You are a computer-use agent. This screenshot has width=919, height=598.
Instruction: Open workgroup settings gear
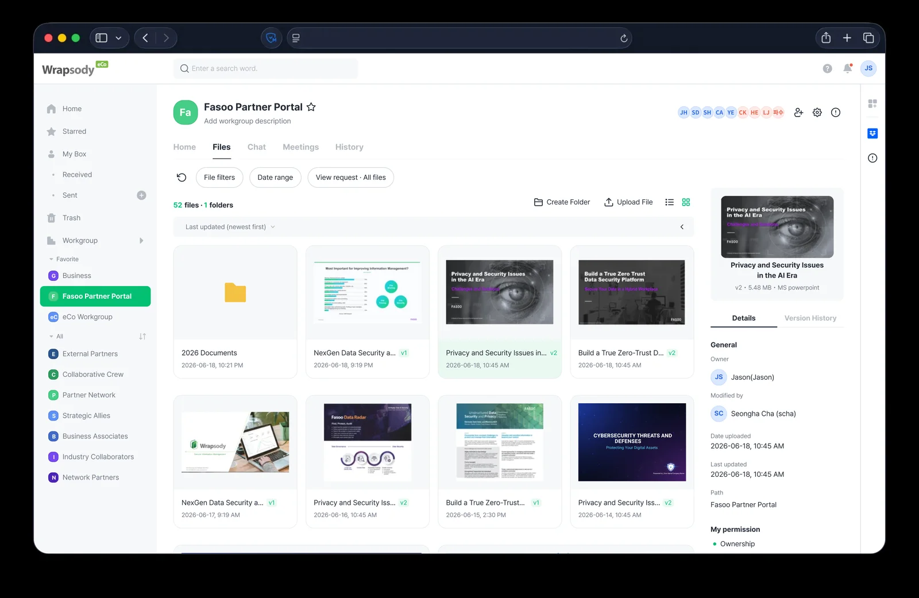(x=817, y=113)
